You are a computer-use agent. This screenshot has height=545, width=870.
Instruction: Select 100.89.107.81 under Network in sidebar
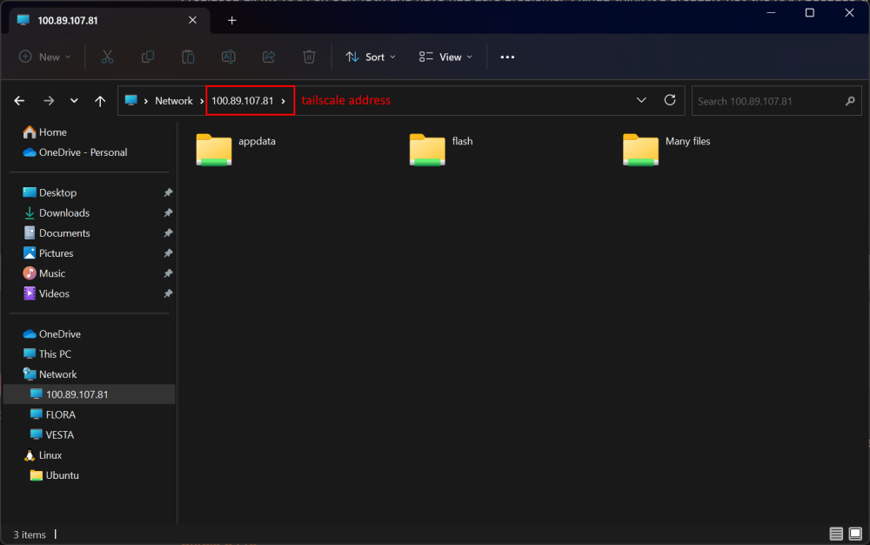click(x=89, y=394)
